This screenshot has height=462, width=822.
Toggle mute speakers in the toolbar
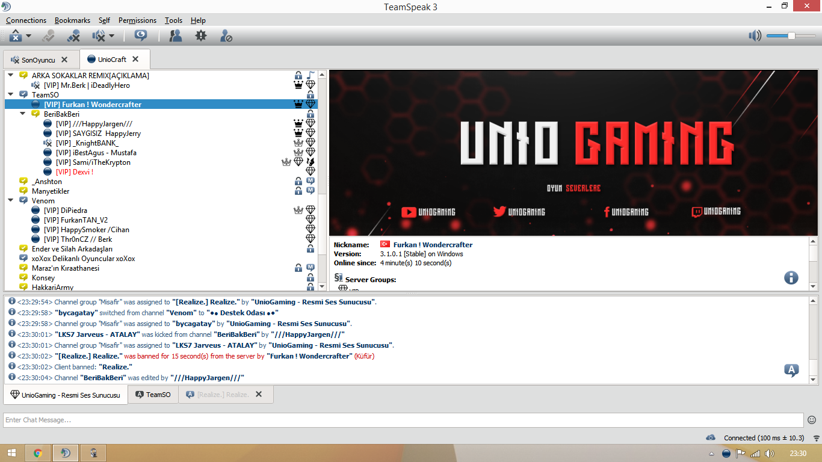99,36
